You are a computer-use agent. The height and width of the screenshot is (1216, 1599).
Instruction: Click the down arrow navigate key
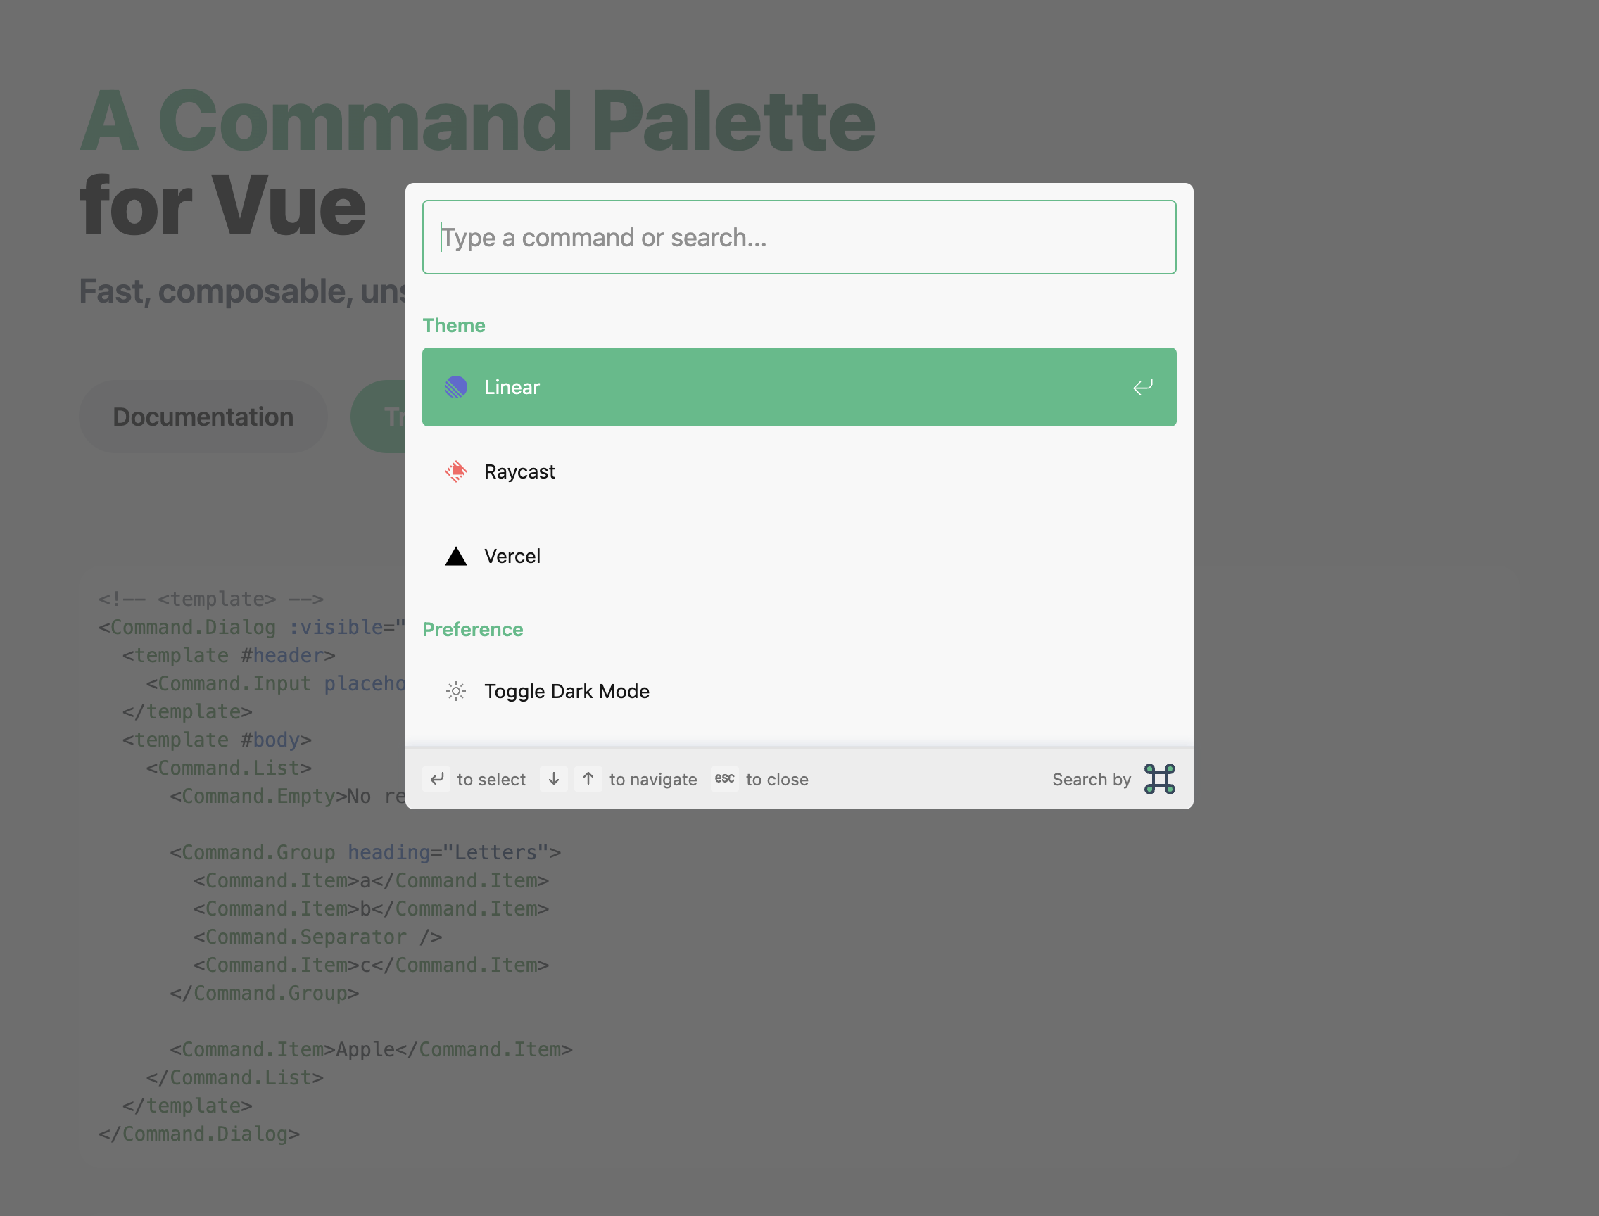tap(554, 779)
